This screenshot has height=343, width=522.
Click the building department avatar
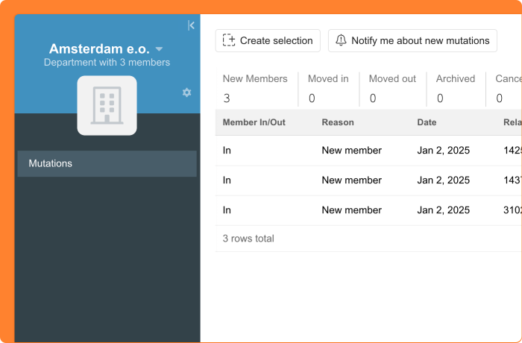pyautogui.click(x=107, y=105)
